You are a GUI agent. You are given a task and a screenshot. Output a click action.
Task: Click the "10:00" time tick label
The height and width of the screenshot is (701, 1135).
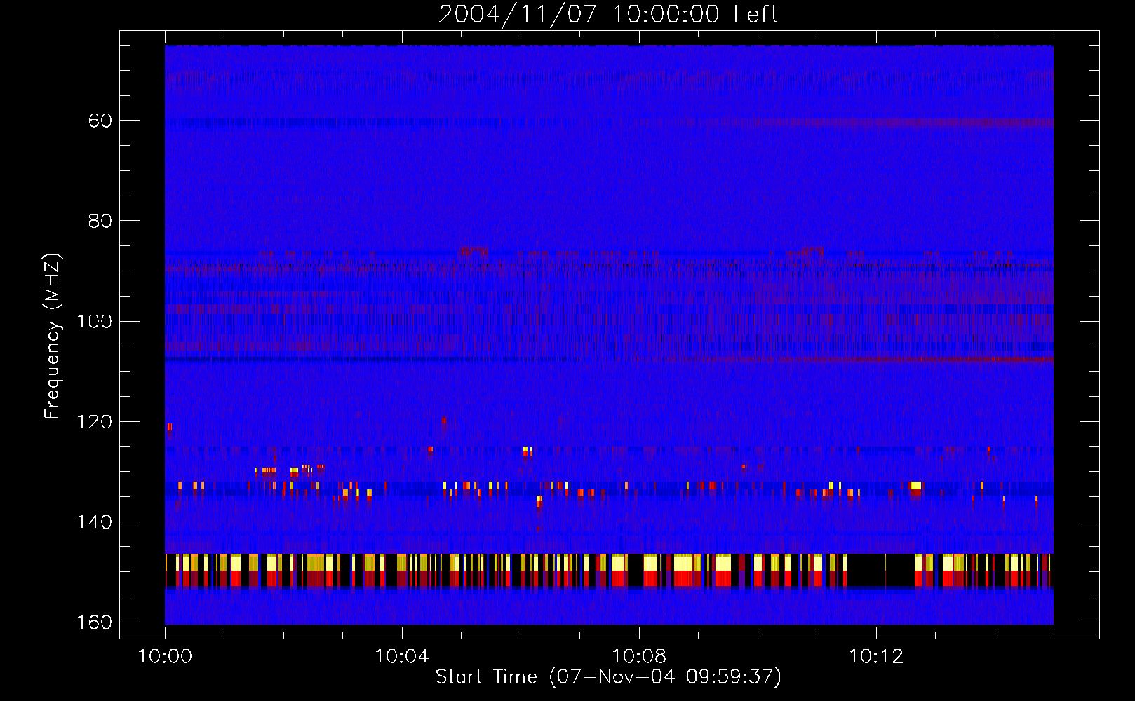tap(165, 657)
